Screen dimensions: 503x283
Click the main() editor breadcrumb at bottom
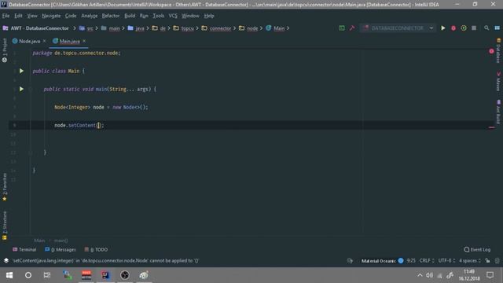coord(61,241)
